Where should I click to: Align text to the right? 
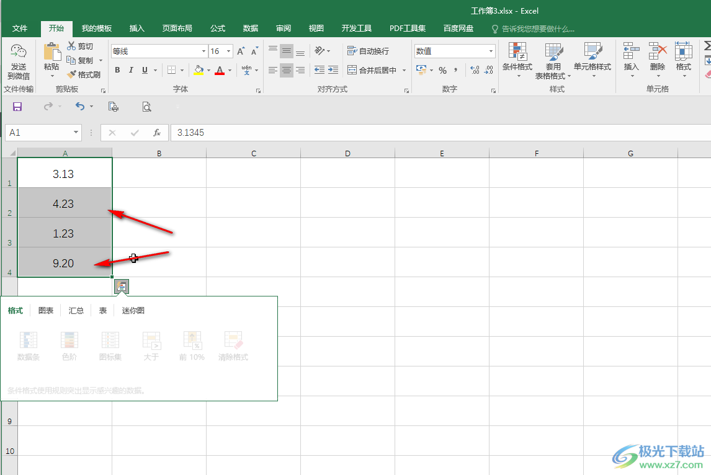[300, 70]
